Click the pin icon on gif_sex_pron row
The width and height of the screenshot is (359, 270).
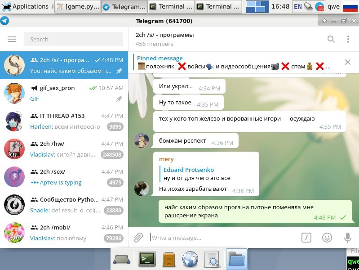click(x=119, y=99)
